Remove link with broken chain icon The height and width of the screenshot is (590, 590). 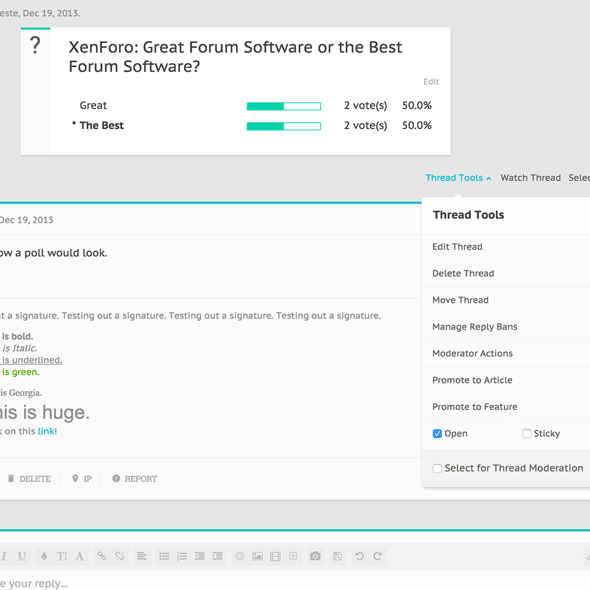point(120,556)
